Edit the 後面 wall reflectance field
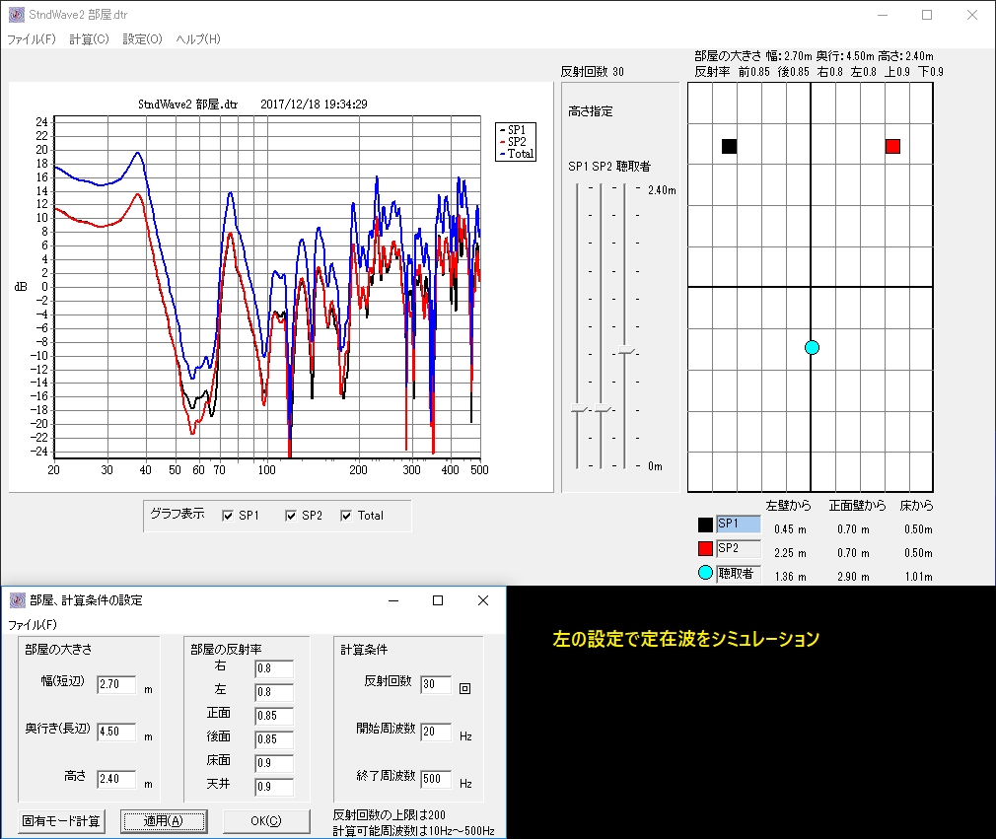Viewport: 996px width, 839px height. [274, 739]
